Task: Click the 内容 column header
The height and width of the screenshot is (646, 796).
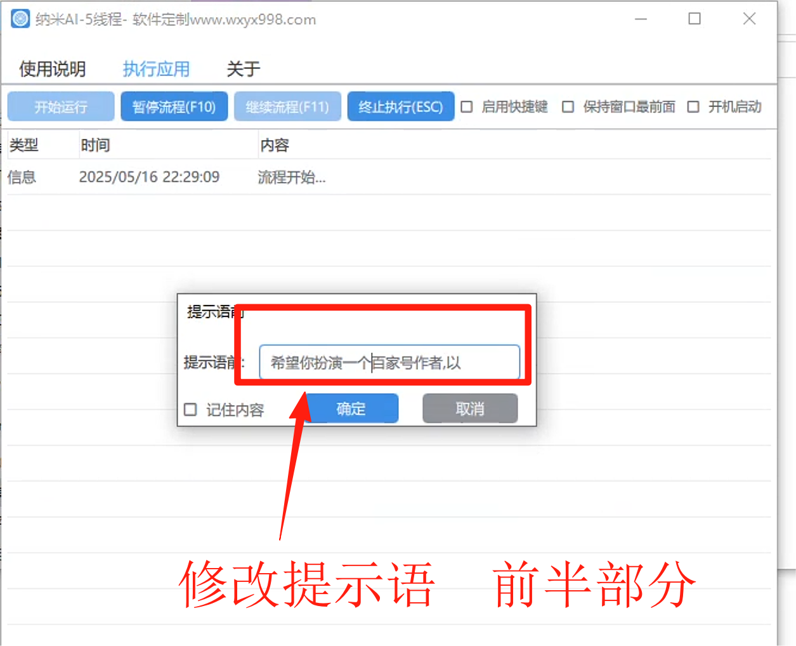Action: tap(275, 145)
